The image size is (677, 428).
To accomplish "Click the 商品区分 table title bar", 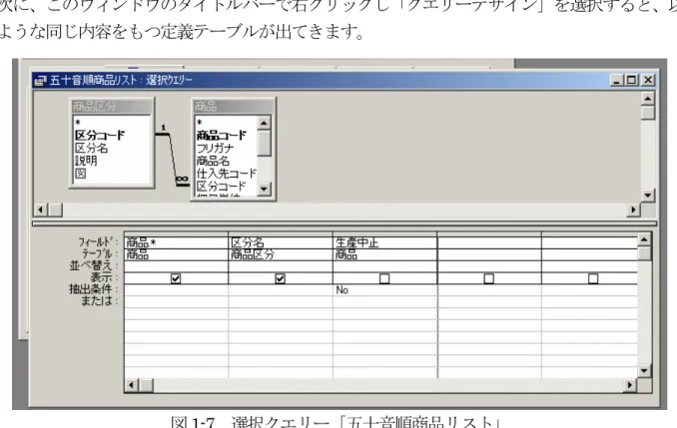I will coord(112,106).
